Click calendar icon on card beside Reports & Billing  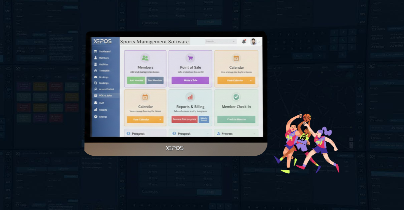pyautogui.click(x=145, y=97)
